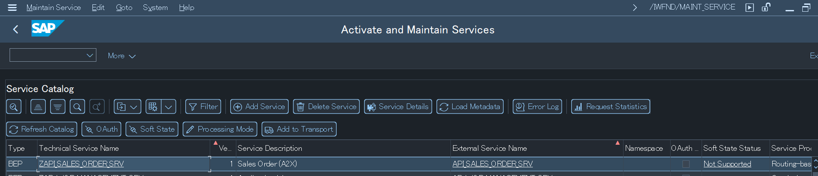
Task: Expand the chevron before /IWFND/MAINT_SERVICE
Action: point(635,7)
